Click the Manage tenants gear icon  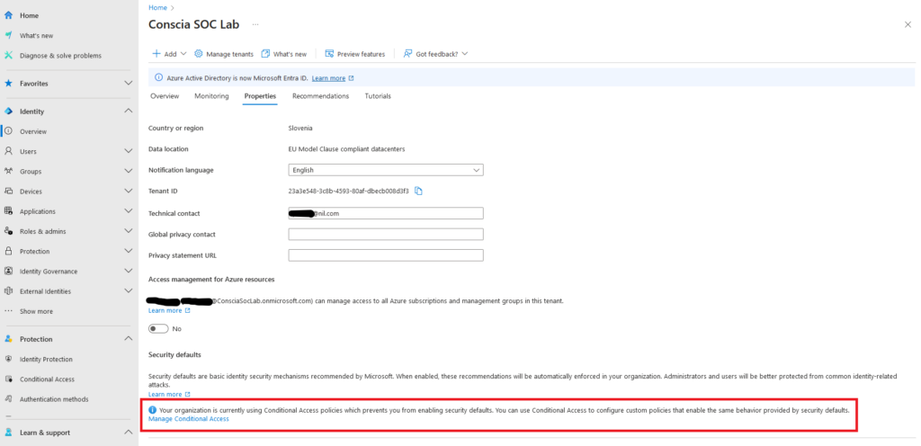tap(199, 53)
